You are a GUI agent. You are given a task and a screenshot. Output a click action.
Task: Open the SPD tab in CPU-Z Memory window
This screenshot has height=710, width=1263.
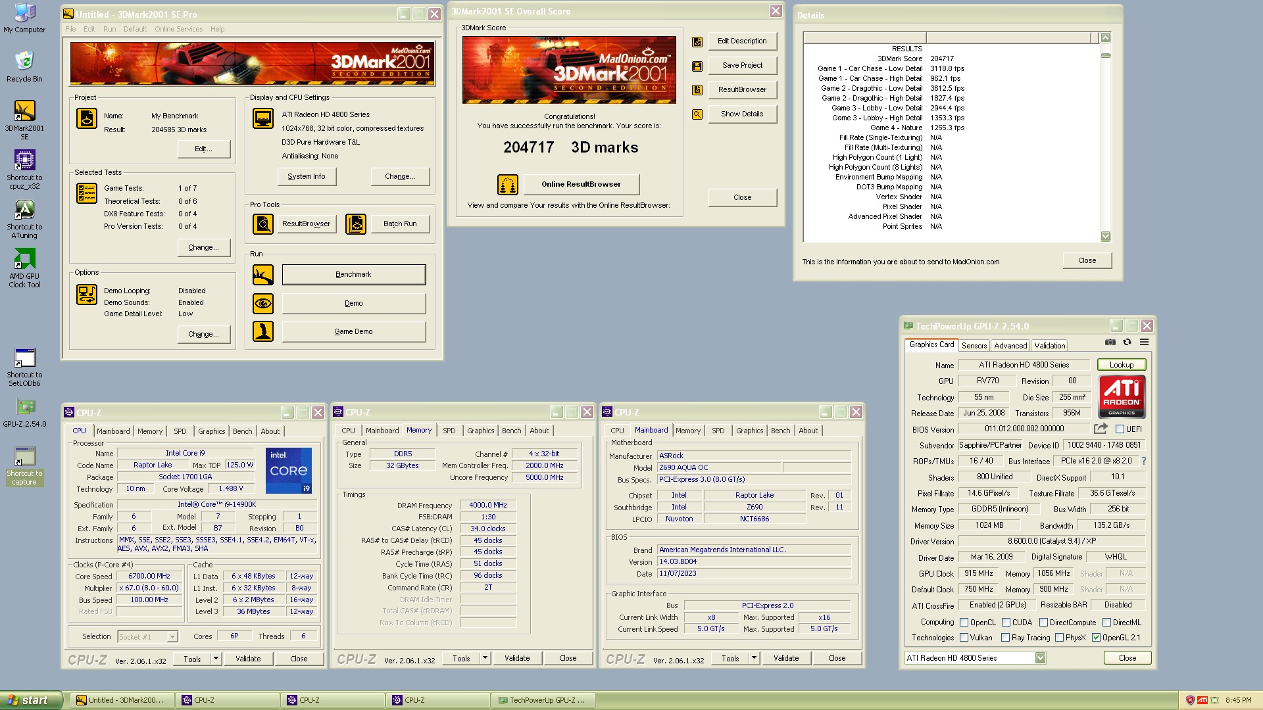click(449, 431)
